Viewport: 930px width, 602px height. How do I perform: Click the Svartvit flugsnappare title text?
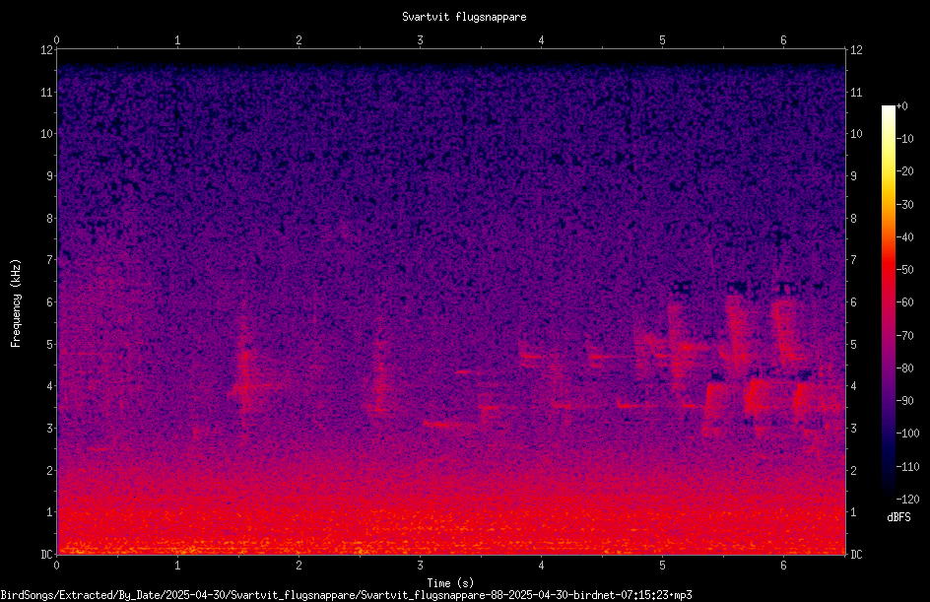(464, 17)
